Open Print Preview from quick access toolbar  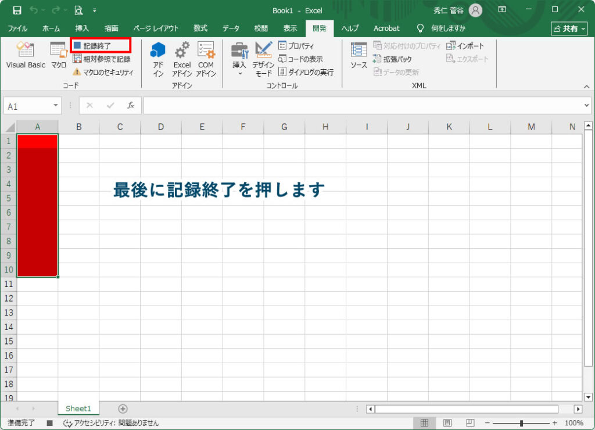[78, 10]
